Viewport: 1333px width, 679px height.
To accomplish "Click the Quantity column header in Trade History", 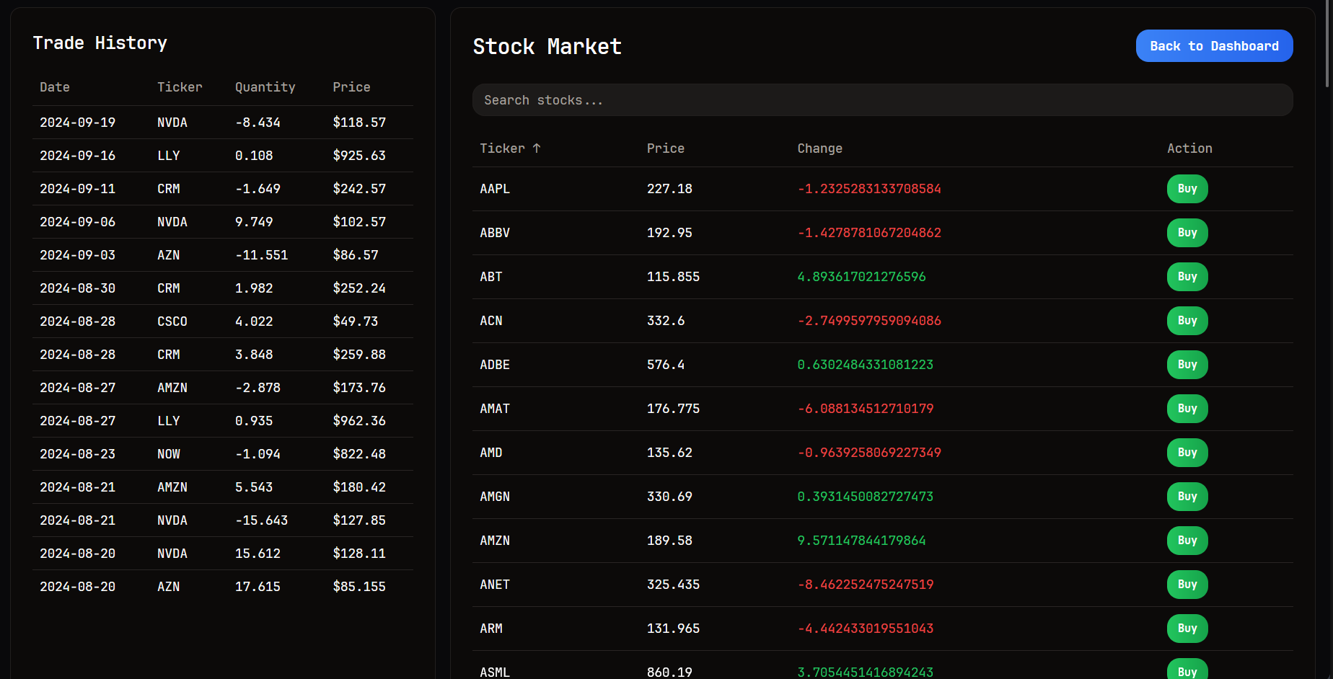I will (x=265, y=87).
